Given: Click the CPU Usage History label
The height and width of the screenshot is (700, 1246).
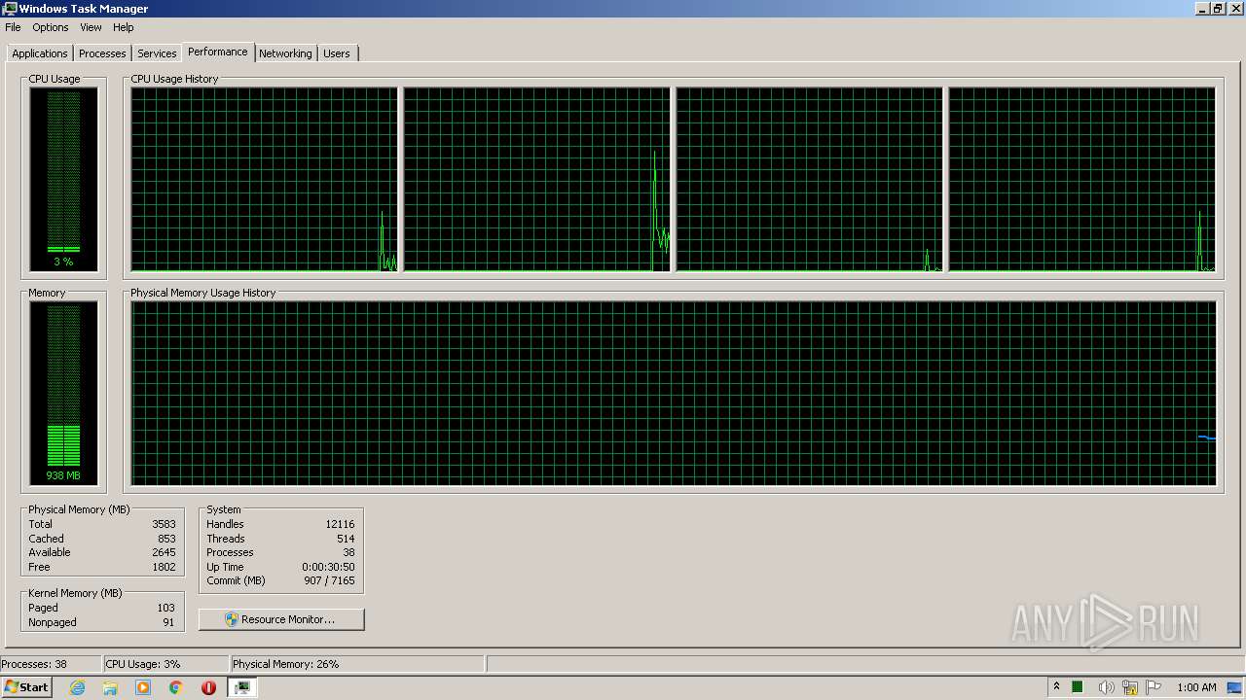Looking at the screenshot, I should tap(174, 79).
